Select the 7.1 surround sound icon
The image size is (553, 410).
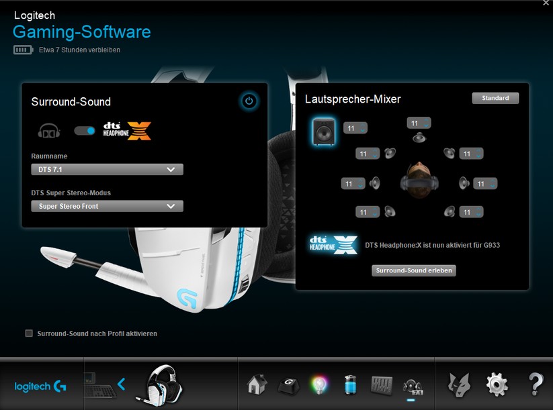411,385
